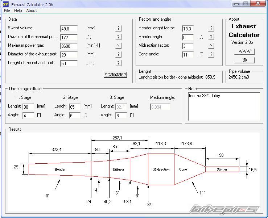Open the Help menu

coord(18,11)
